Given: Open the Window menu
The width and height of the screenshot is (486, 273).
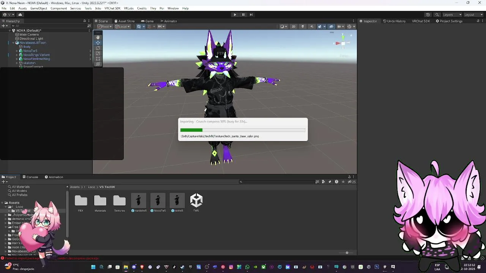Looking at the screenshot, I should pos(173,8).
